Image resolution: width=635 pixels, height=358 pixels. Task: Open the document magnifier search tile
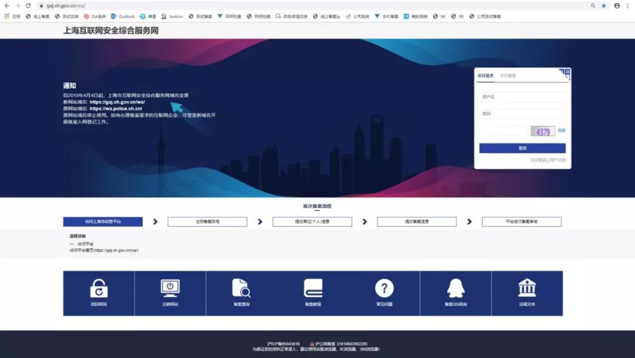(x=242, y=293)
